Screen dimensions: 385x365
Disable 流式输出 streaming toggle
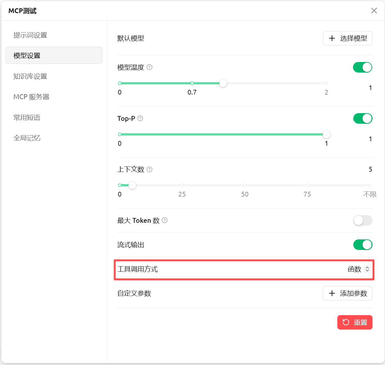coord(362,245)
